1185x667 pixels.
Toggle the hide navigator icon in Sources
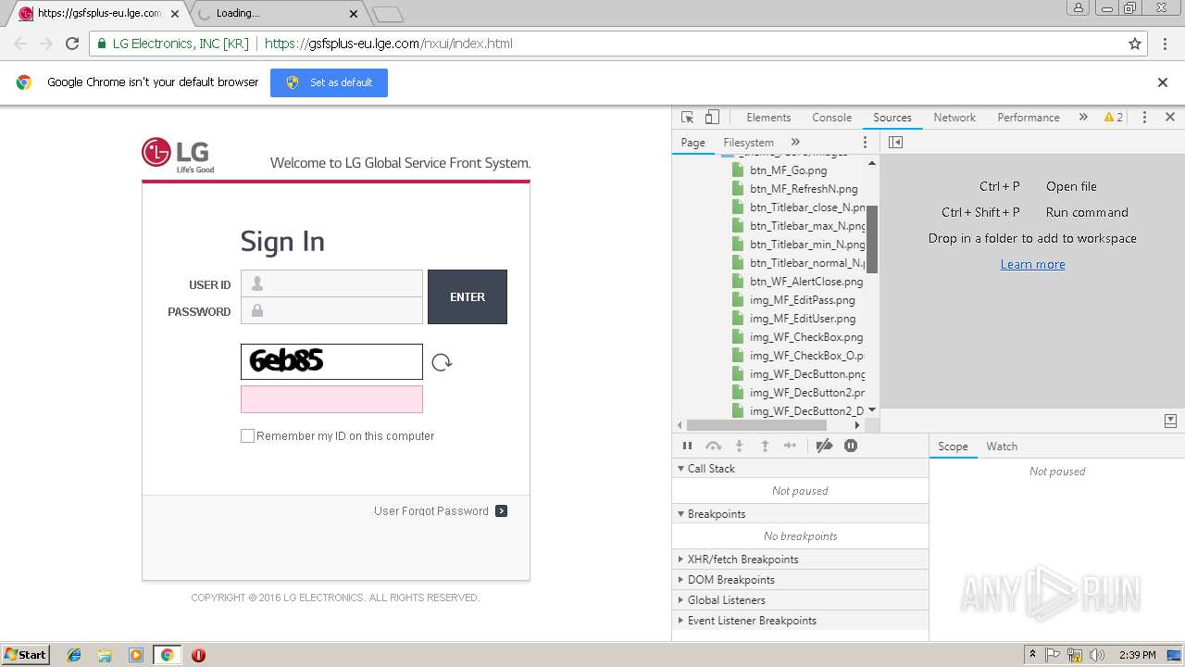895,142
